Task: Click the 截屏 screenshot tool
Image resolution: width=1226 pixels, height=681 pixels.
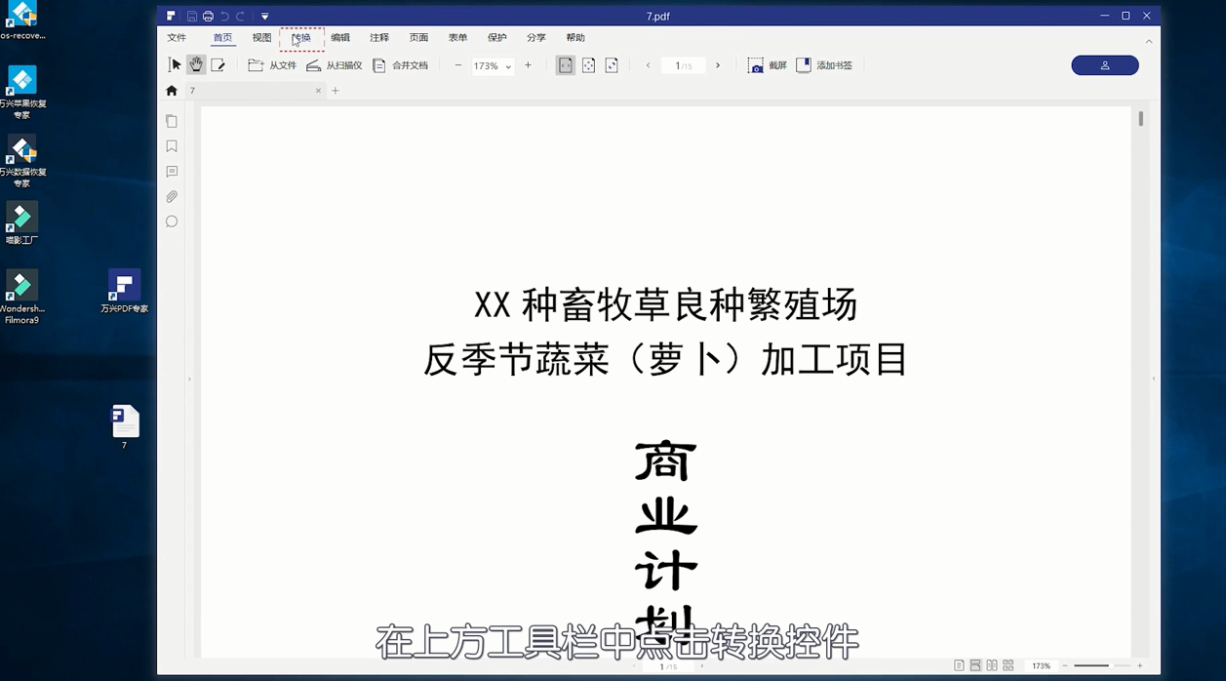Action: pyautogui.click(x=767, y=64)
